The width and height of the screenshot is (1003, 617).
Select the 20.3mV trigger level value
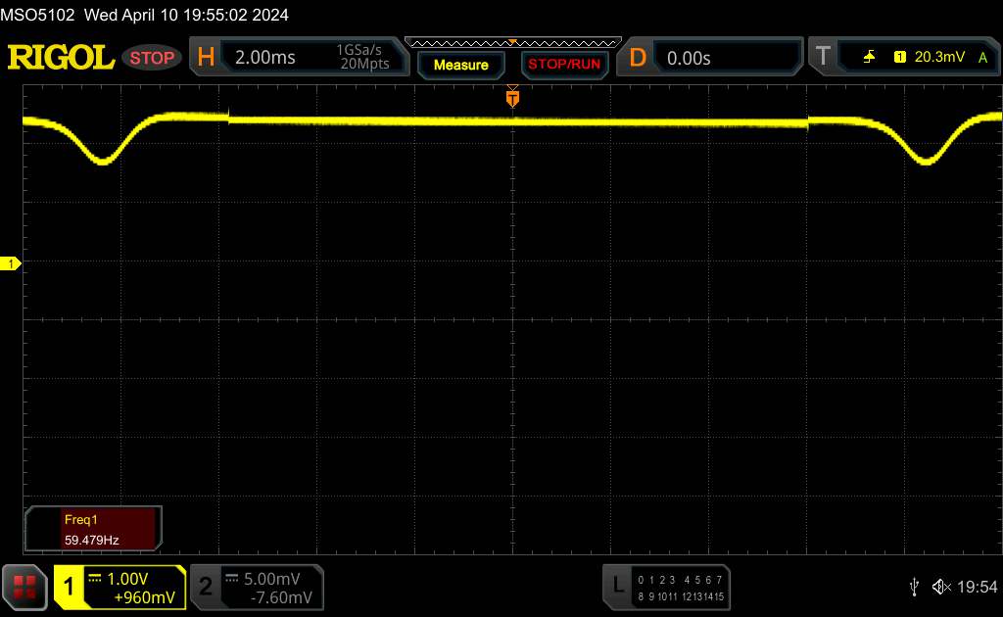coord(939,57)
